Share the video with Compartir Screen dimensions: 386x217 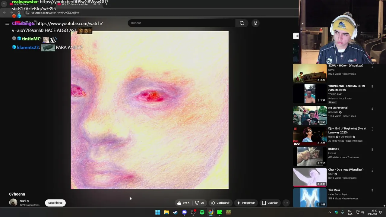click(x=220, y=203)
